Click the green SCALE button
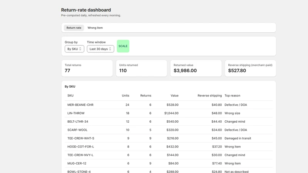Screen dimensions: 308x173 [123, 46]
